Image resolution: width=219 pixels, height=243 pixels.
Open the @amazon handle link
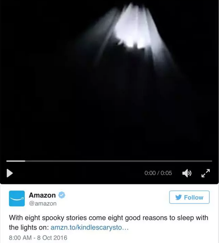(43, 203)
